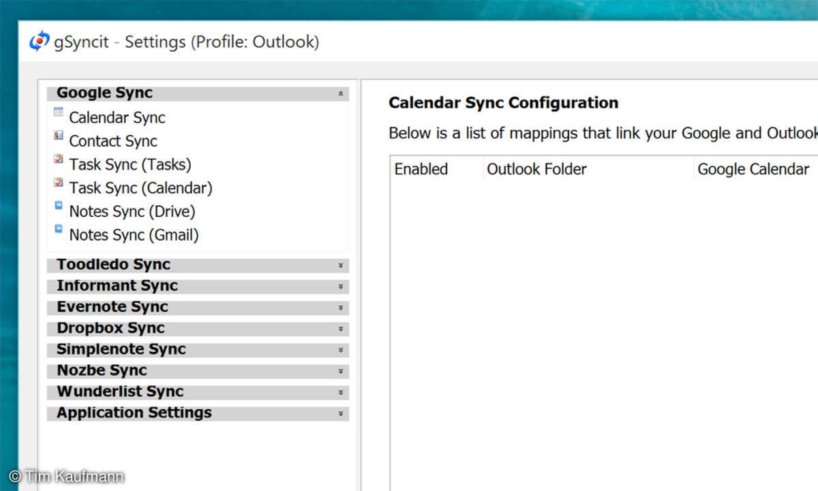
Task: Click the Task Sync (Tasks) icon
Action: [58, 160]
